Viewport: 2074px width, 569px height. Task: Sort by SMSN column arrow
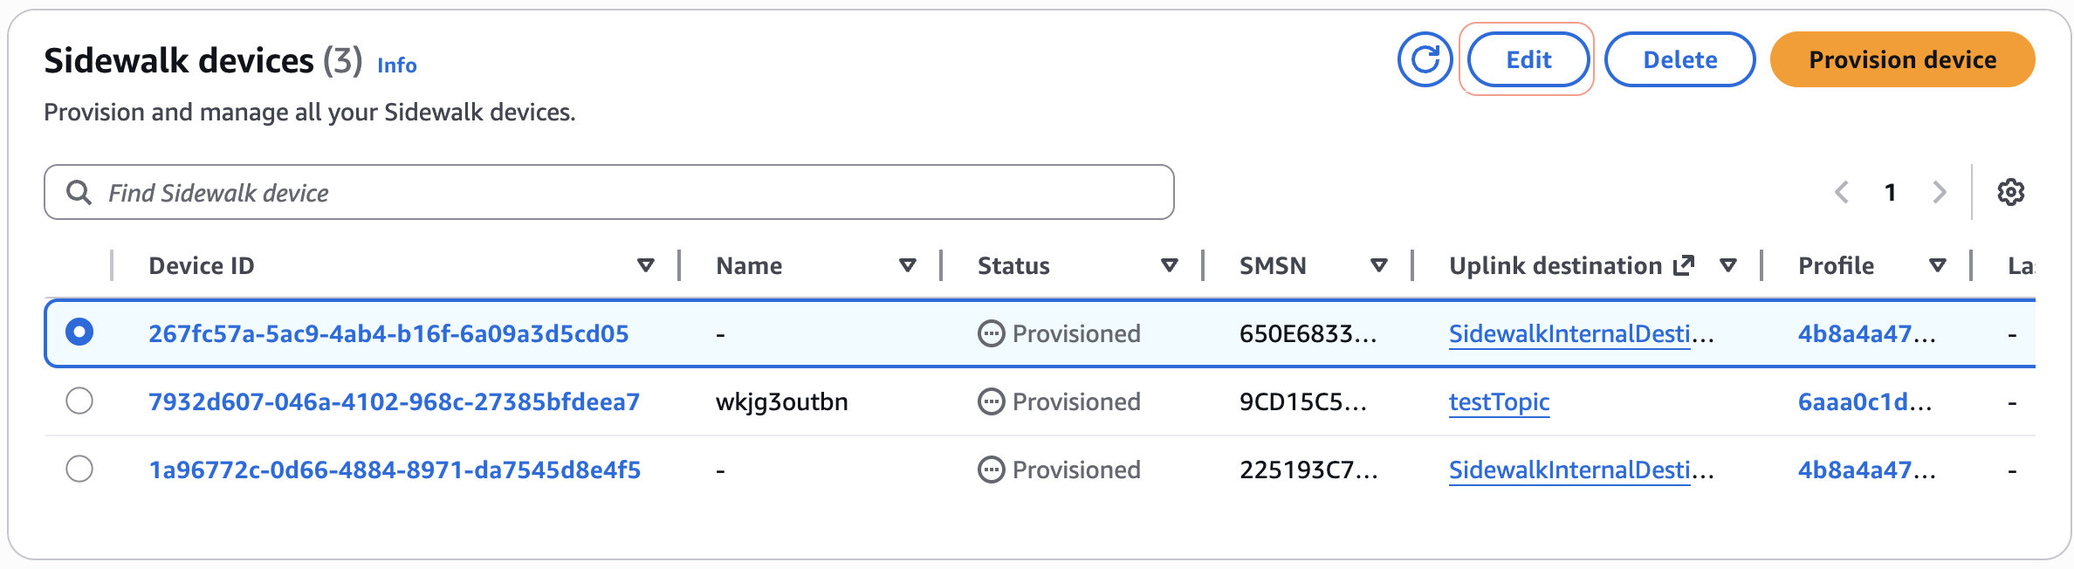click(1379, 265)
